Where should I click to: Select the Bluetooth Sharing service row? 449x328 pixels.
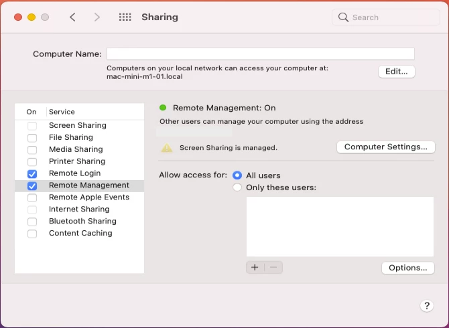pos(79,222)
